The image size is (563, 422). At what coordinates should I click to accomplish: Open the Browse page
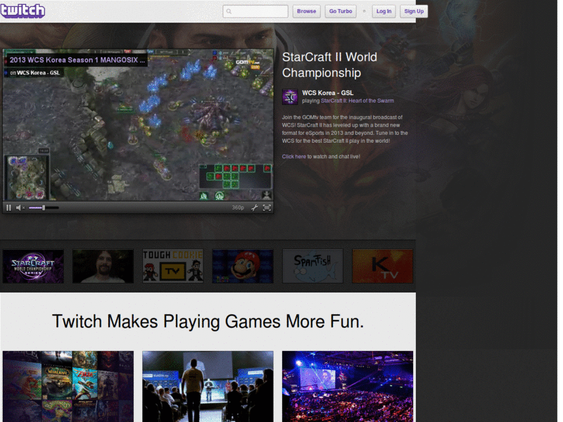click(306, 11)
